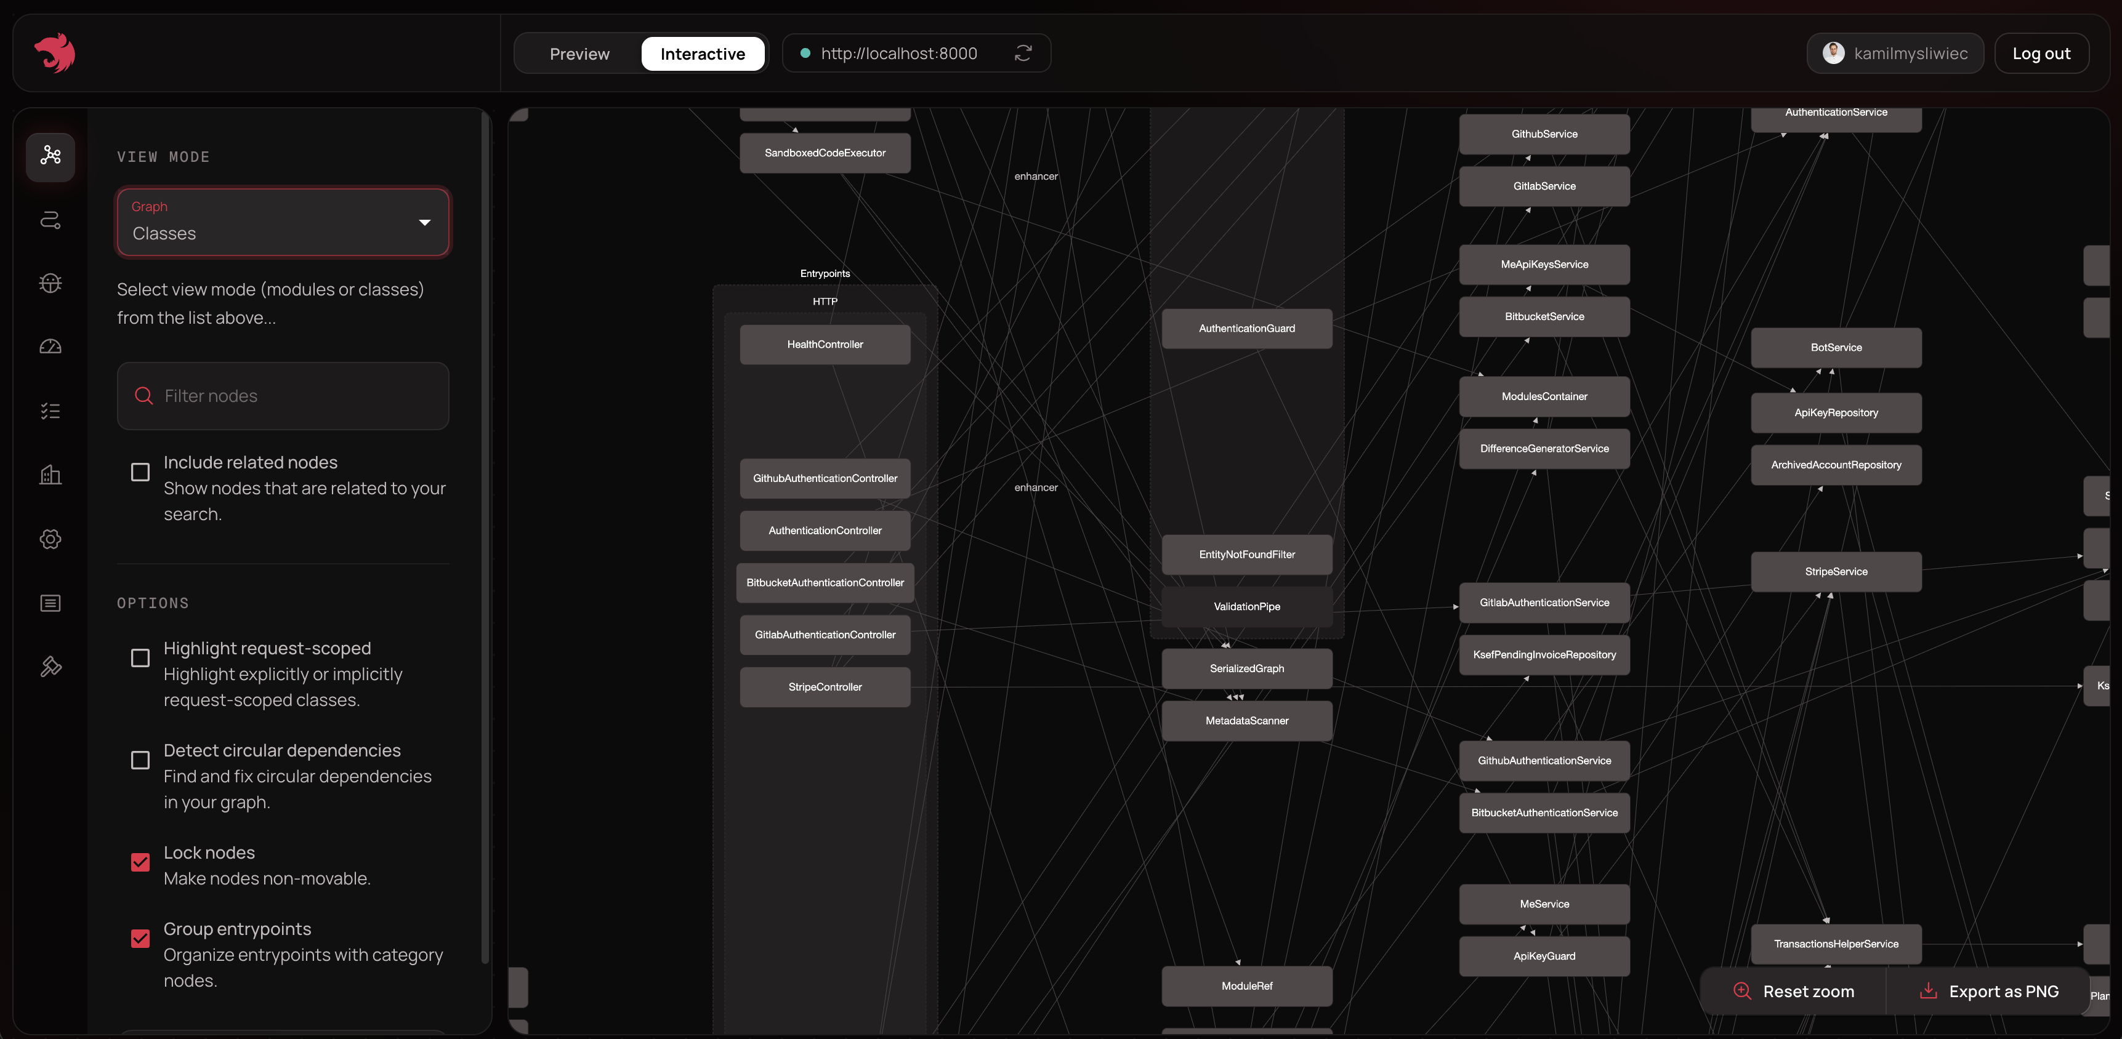Select the MeApiKeysService node
Image resolution: width=2122 pixels, height=1039 pixels.
point(1544,265)
